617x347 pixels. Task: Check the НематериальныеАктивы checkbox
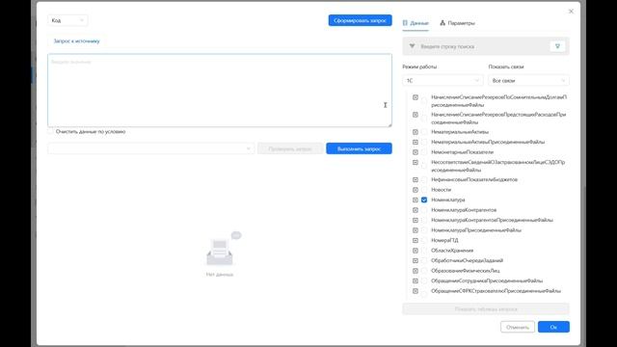pos(424,132)
